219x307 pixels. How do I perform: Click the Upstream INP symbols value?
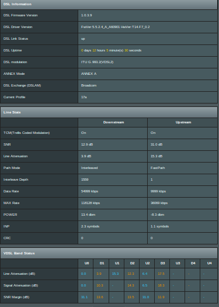[159, 226]
